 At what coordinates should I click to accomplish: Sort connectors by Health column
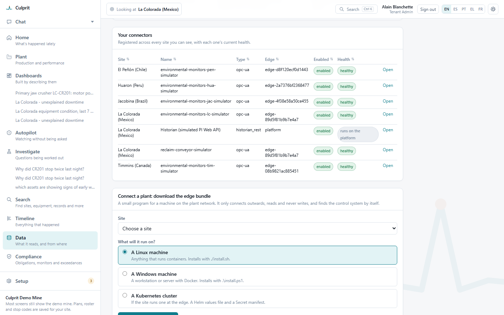coord(346,59)
